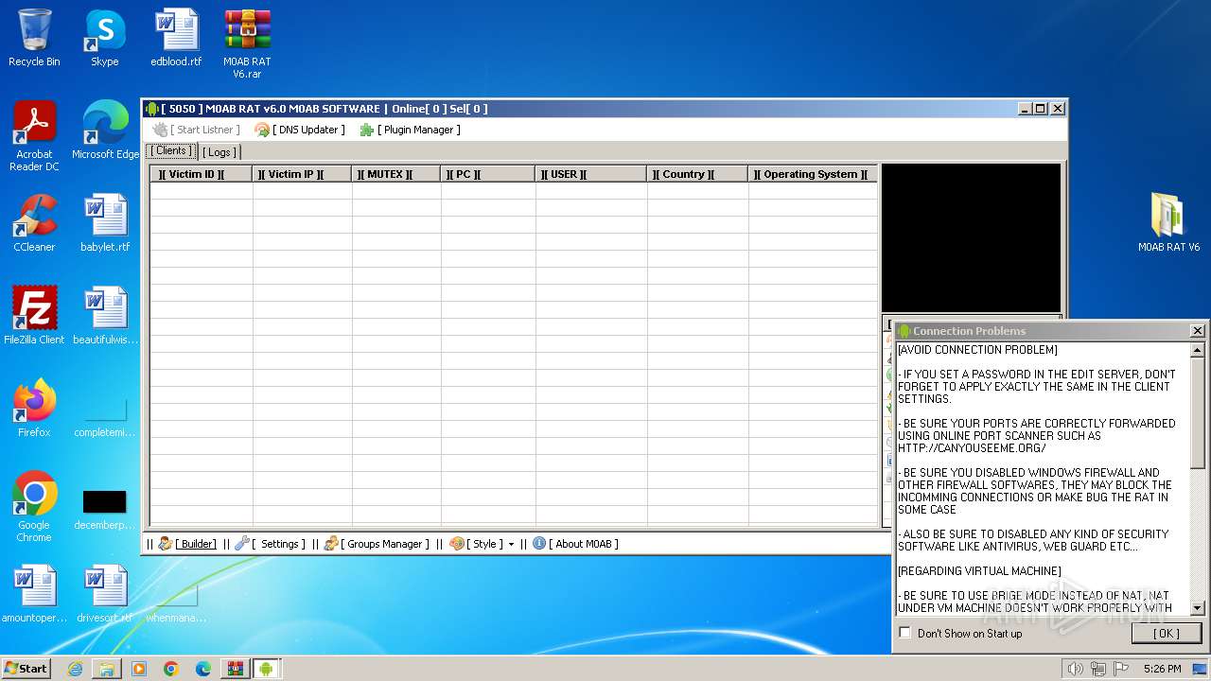The image size is (1211, 681).
Task: Open the Windows Start menu
Action: (26, 668)
